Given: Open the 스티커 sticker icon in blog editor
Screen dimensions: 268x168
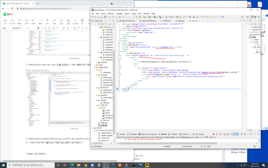Looking at the screenshot, I should click(26, 22).
